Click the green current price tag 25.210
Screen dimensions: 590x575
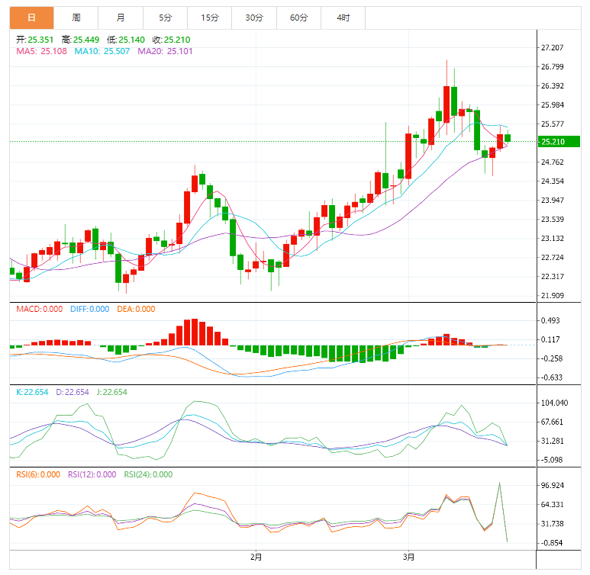(x=559, y=142)
